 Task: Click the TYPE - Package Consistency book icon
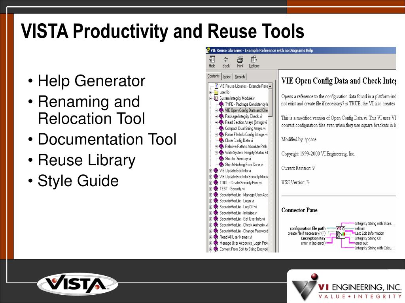coord(221,104)
